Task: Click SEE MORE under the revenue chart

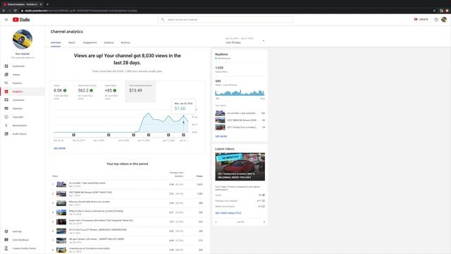Action: tap(59, 148)
